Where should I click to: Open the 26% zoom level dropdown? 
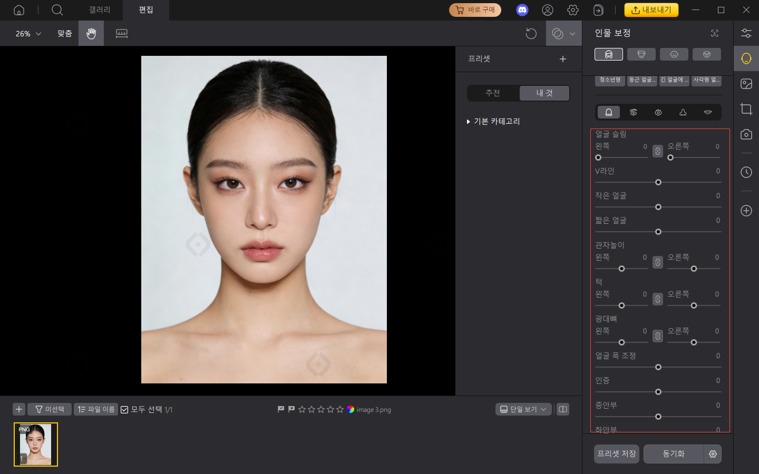pos(26,33)
